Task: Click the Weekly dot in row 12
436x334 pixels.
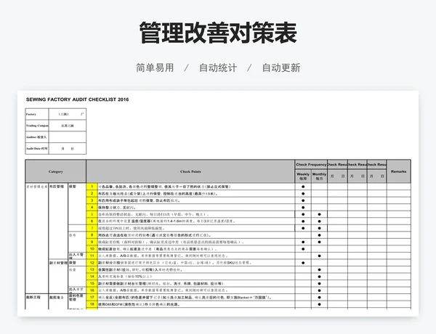Action: click(x=303, y=263)
